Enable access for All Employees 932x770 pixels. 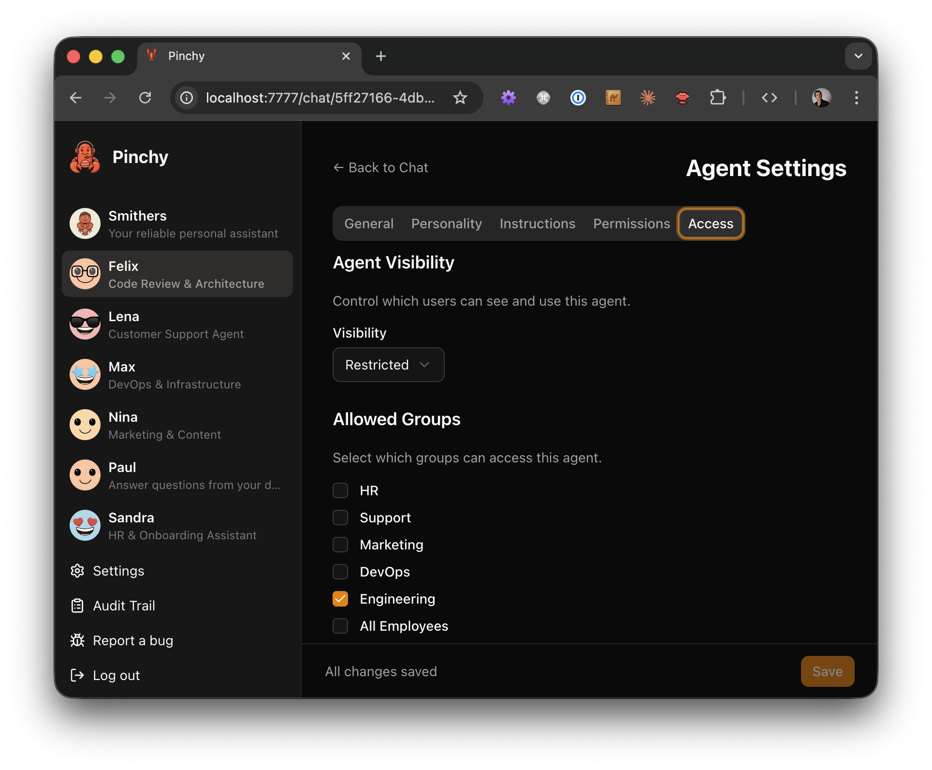pos(340,626)
